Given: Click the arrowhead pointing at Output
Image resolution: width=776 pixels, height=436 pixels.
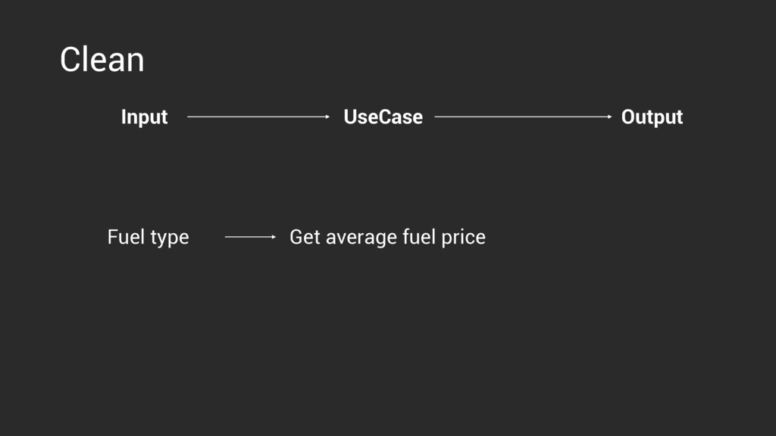Looking at the screenshot, I should click(610, 117).
